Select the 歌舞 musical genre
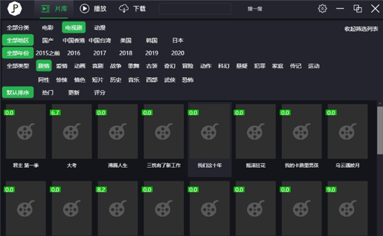The image size is (383, 236). tap(133, 66)
